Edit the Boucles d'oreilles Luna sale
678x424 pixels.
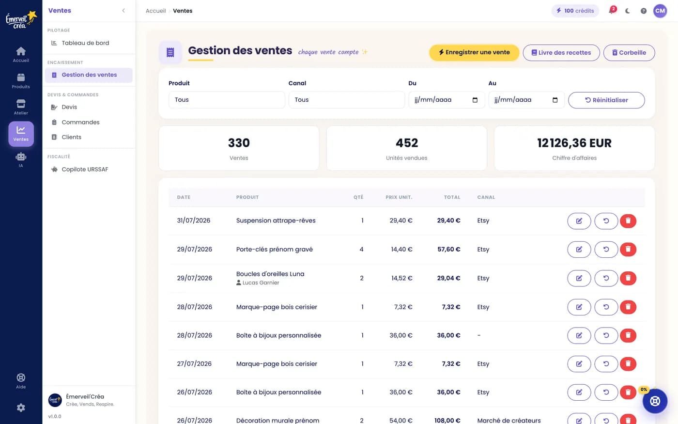pos(579,279)
